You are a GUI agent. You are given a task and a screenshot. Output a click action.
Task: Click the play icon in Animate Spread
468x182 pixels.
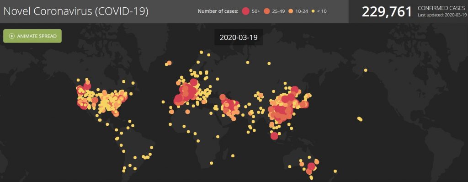coord(12,36)
